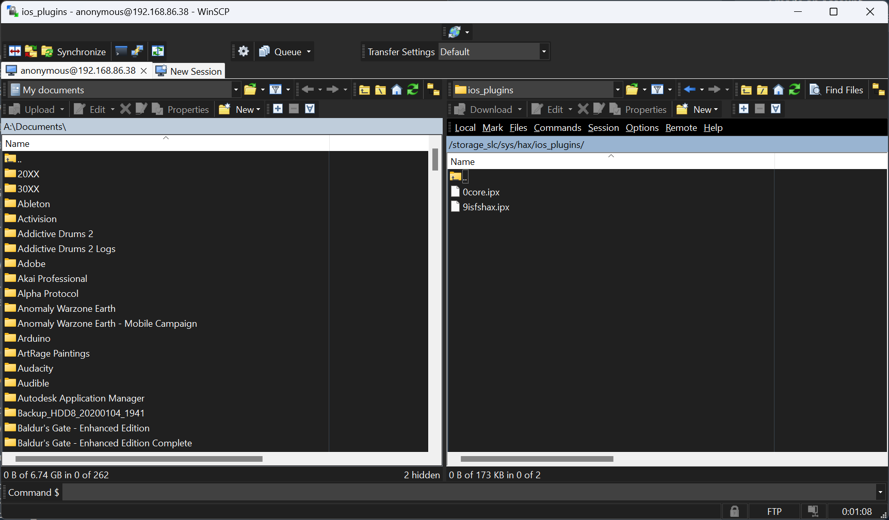The width and height of the screenshot is (889, 520).
Task: Click remote Select All checkmark icon
Action: coord(775,109)
